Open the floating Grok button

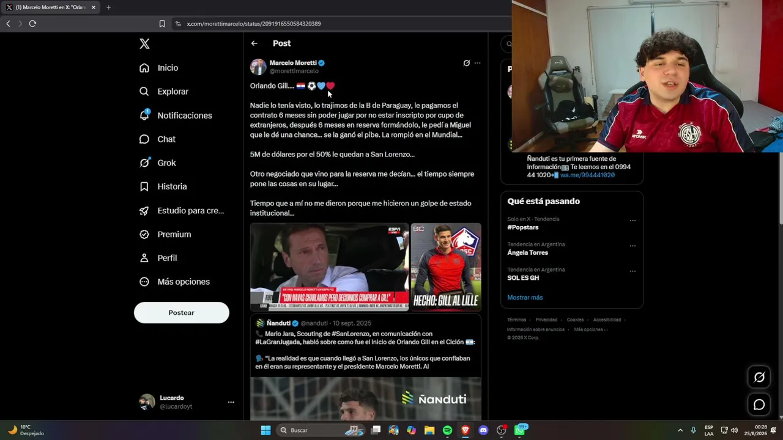click(759, 377)
